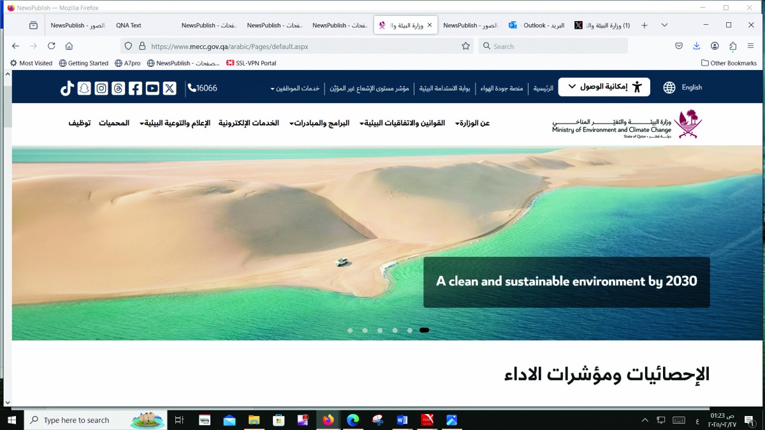Bookmark this page with the star icon

pyautogui.click(x=465, y=46)
